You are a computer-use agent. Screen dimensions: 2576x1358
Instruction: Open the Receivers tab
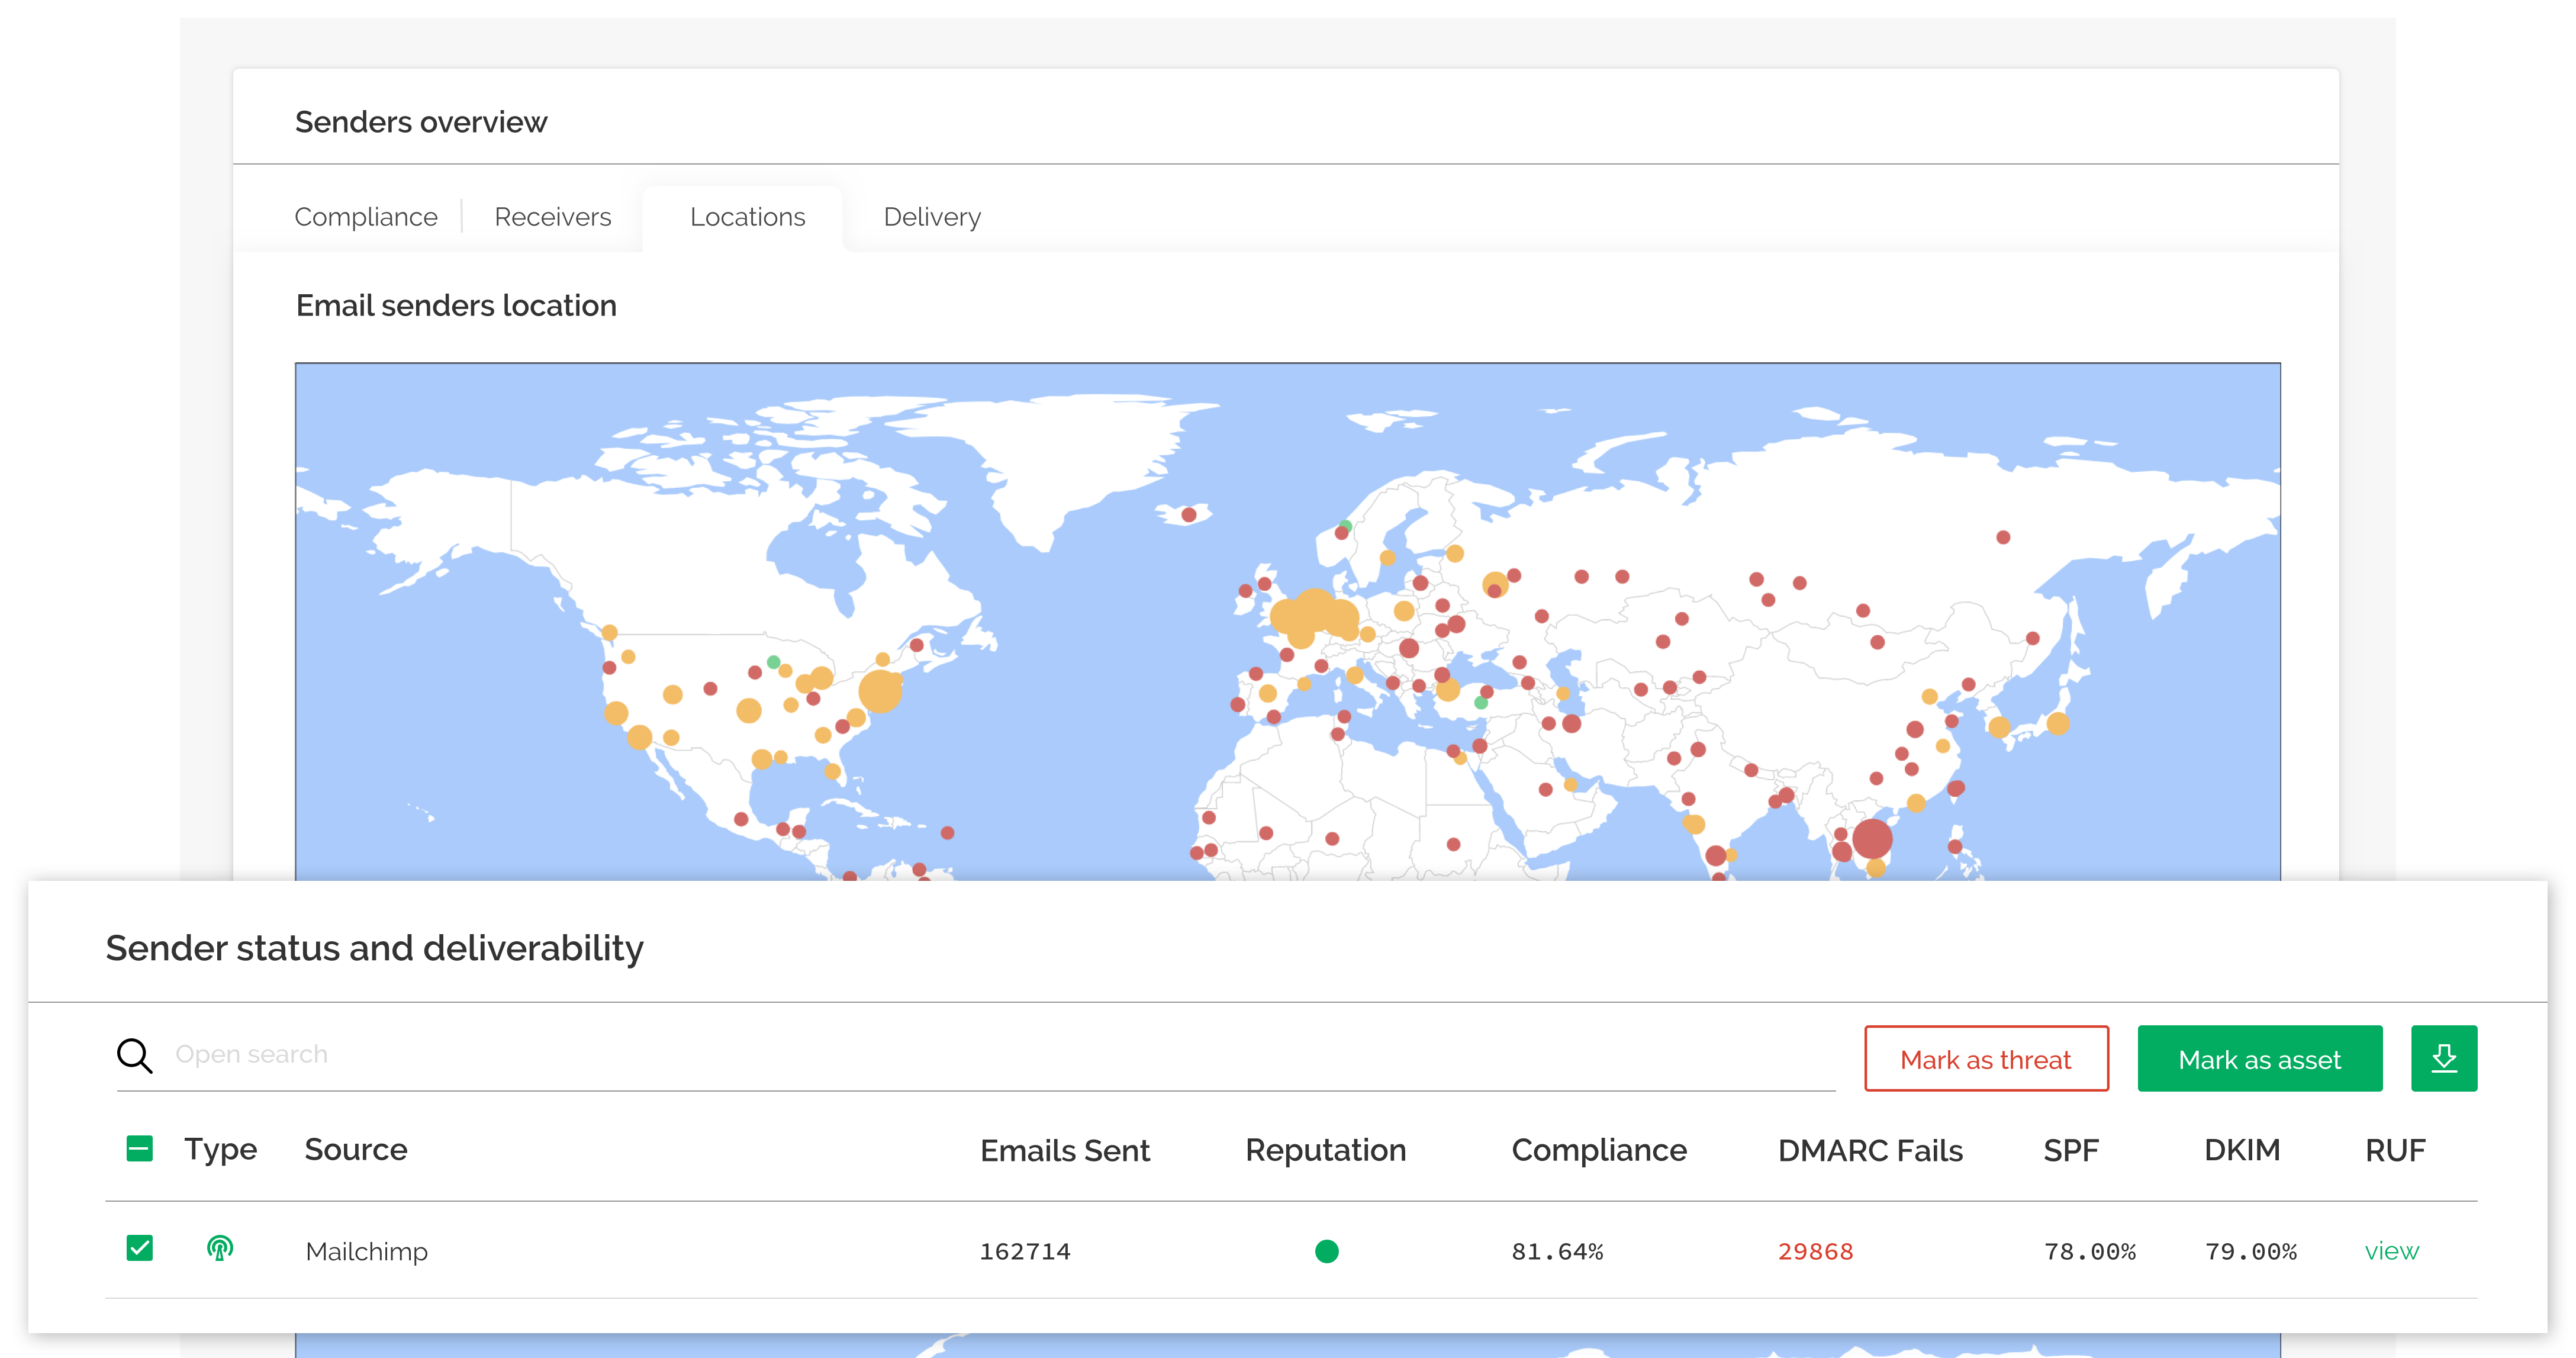click(x=552, y=216)
